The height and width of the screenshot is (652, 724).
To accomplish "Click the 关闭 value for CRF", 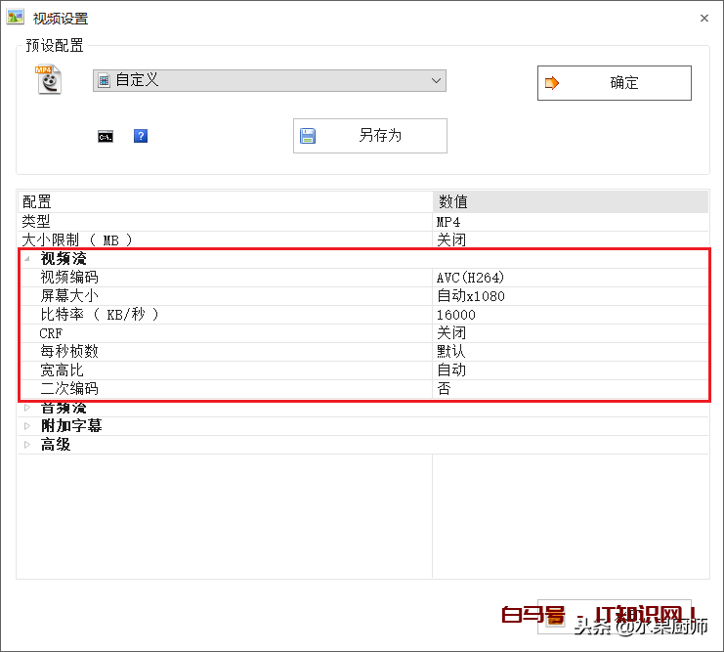I will (451, 333).
